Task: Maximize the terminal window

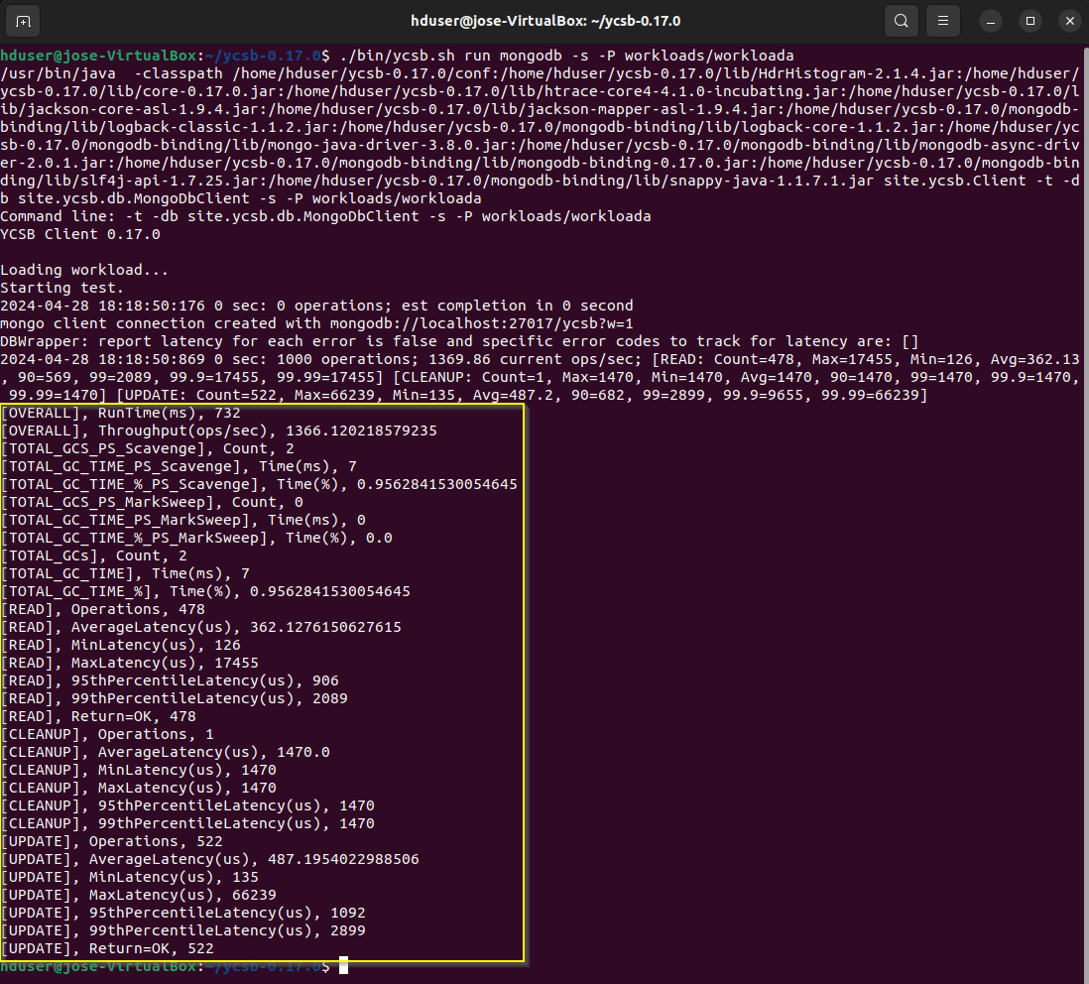Action: click(1030, 21)
